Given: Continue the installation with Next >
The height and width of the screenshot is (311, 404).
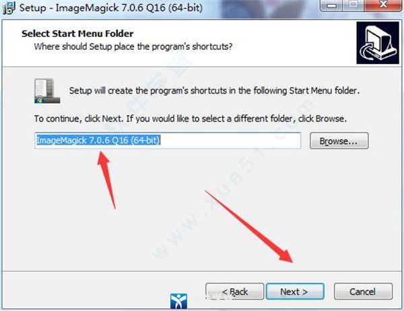Looking at the screenshot, I should [295, 291].
